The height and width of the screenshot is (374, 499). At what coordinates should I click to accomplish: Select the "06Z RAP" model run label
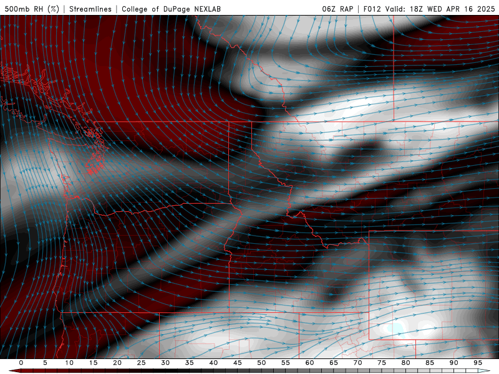pos(337,9)
